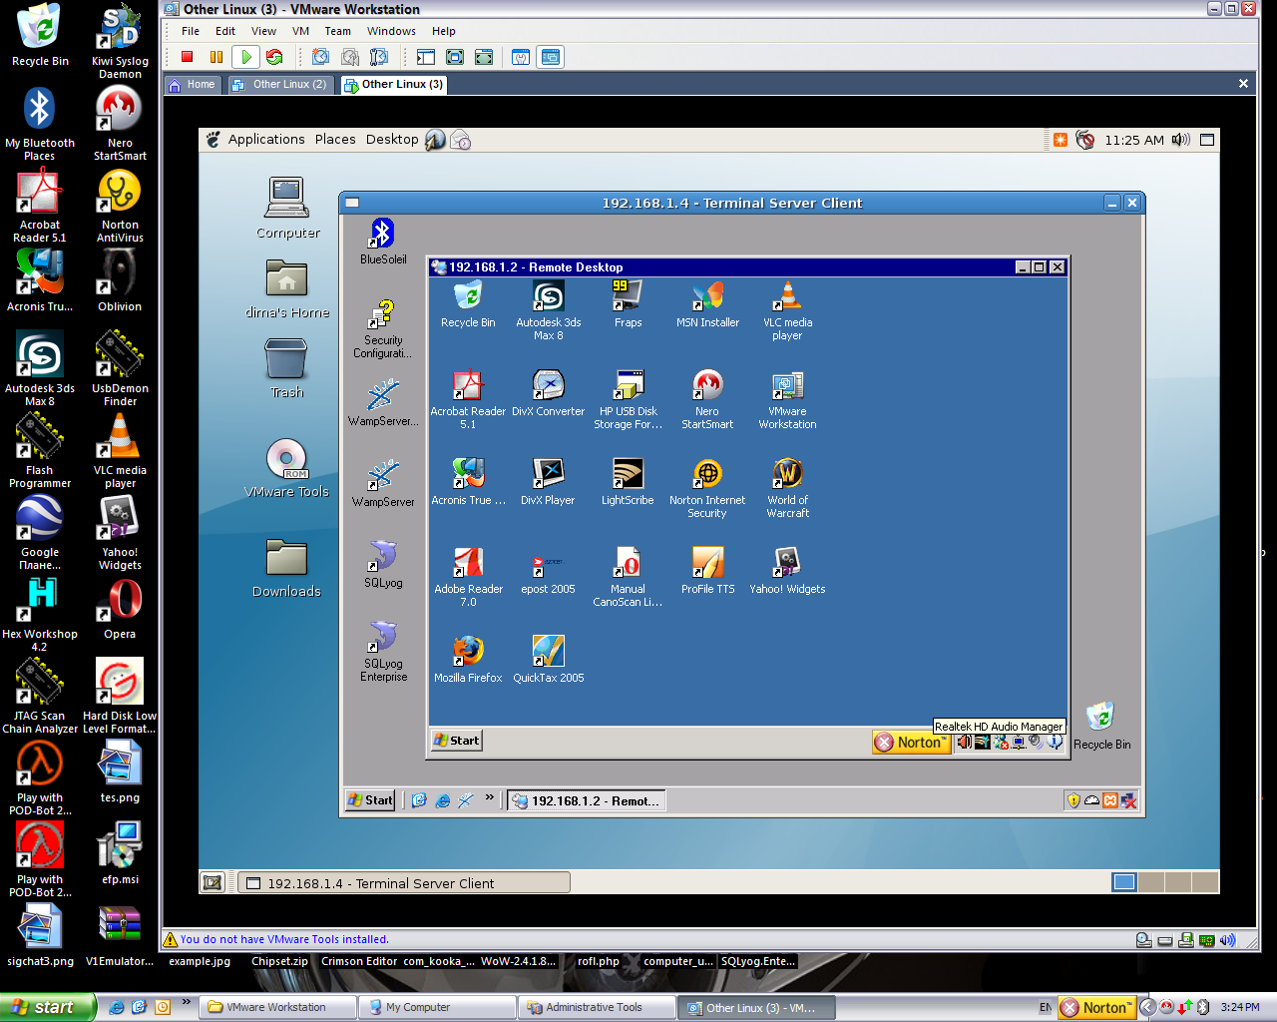Open MSN Installer in Remote Desktop window
The image size is (1277, 1022).
[x=707, y=302]
